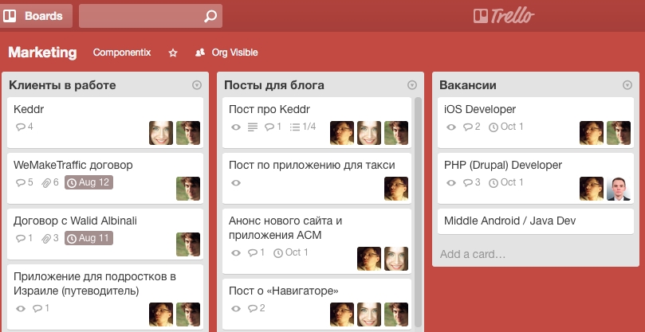Screen dimensions: 645x332
Task: Click the search input field
Action: 142,16
